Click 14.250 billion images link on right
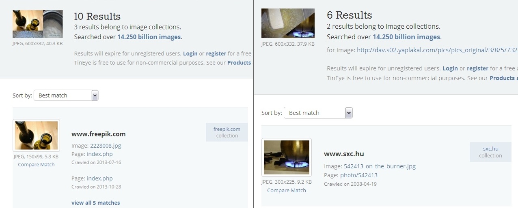The width and height of the screenshot is (518, 208). [406, 37]
